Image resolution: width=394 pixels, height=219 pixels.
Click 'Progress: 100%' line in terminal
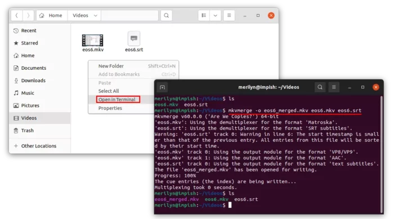[x=175, y=176]
